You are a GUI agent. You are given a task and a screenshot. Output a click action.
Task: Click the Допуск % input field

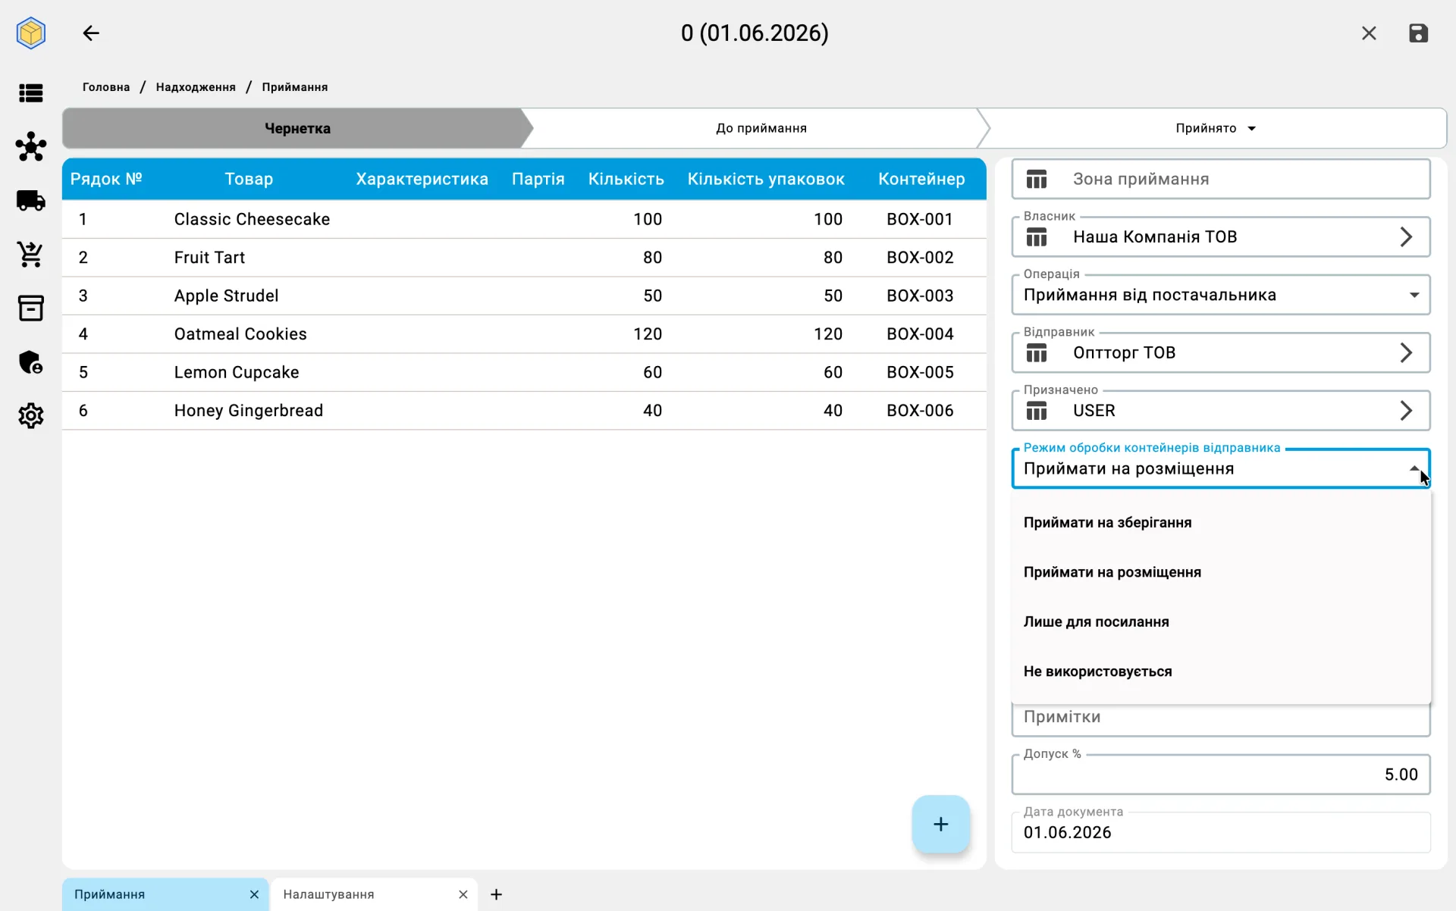point(1221,775)
